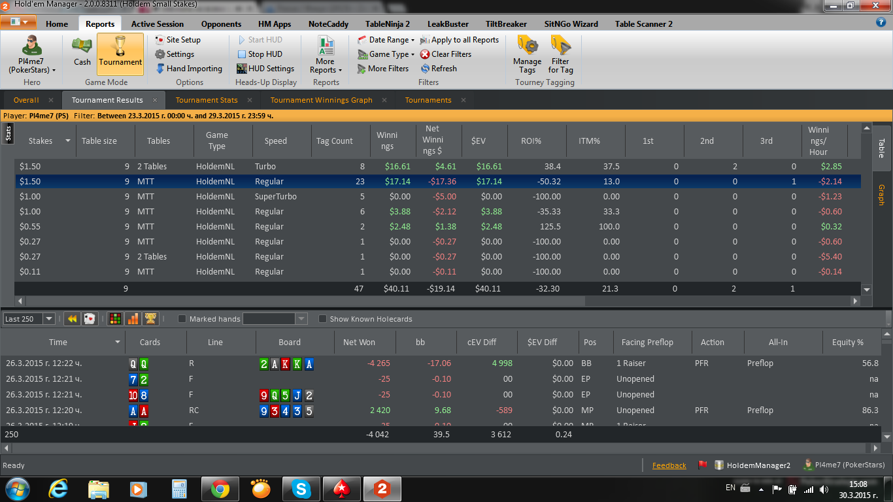Open Manage Tags
The width and height of the screenshot is (893, 502).
pos(528,54)
